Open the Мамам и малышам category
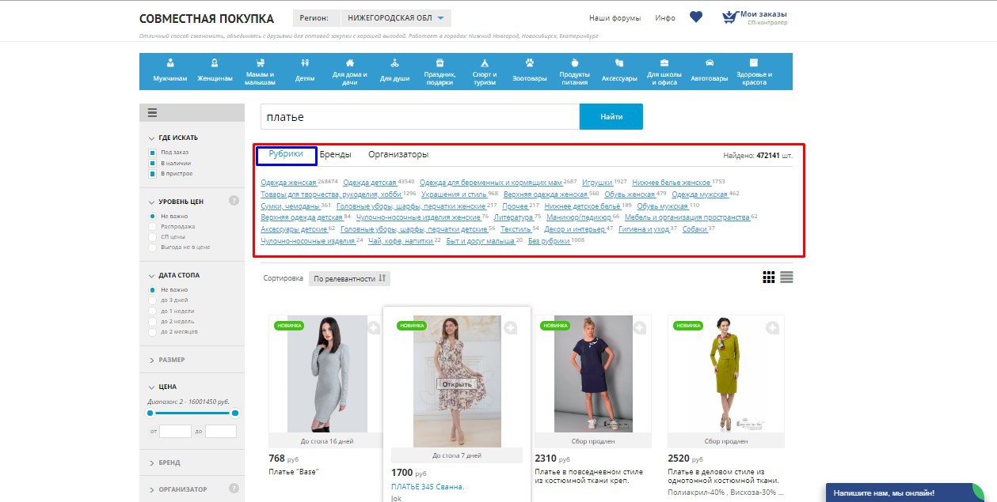This screenshot has height=502, width=997. (260, 72)
